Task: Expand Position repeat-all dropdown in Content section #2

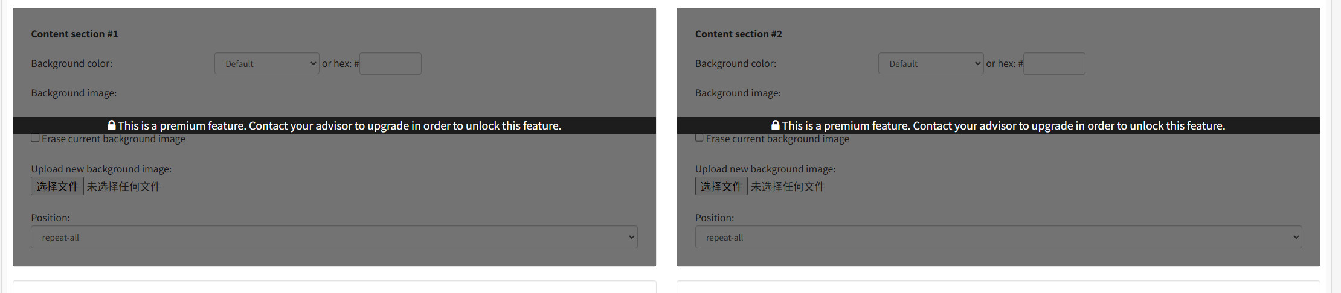Action: pos(998,237)
